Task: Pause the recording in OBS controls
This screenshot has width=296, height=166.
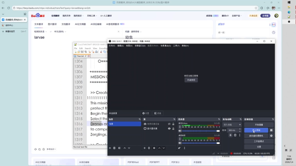Action: [271, 130]
